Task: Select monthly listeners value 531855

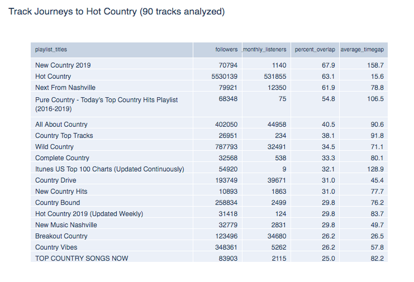Action: pos(275,77)
